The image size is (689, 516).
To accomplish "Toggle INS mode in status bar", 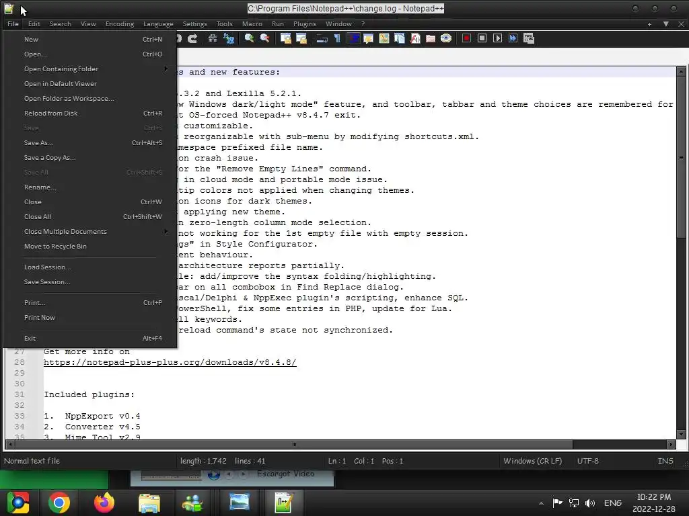I will [665, 461].
